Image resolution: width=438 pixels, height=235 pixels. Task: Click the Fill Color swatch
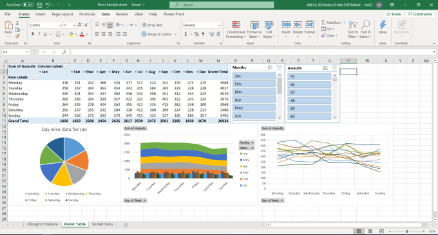[x=71, y=34]
